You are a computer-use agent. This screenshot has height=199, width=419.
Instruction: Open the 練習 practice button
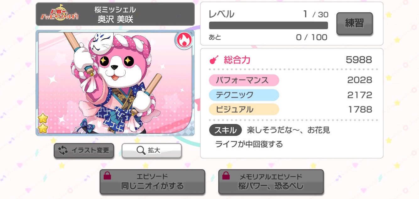tap(355, 24)
